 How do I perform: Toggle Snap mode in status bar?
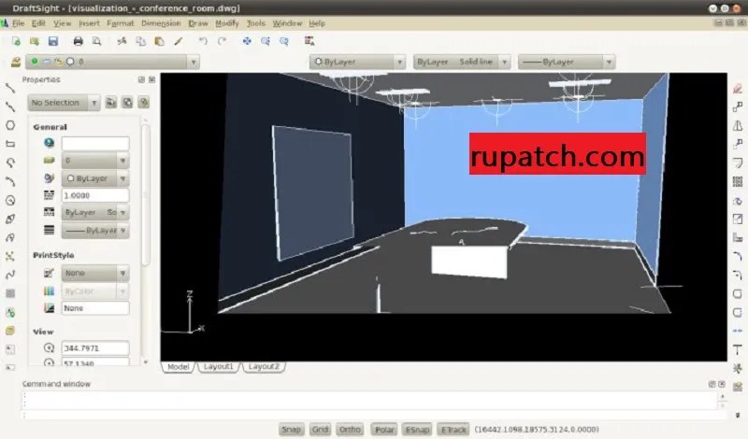coord(291,430)
